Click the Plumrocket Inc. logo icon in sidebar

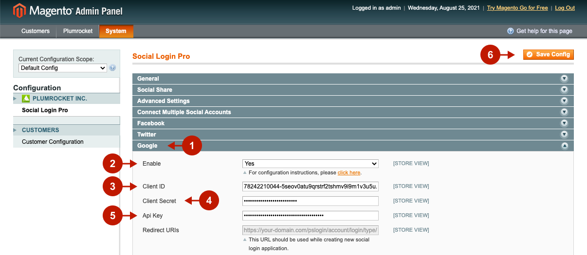(26, 99)
